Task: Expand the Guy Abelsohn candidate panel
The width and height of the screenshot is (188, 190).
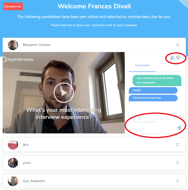Action: [x=178, y=181]
